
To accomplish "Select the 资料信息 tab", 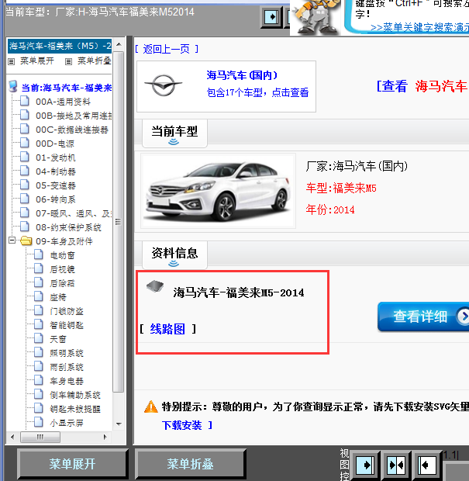I will tap(174, 255).
